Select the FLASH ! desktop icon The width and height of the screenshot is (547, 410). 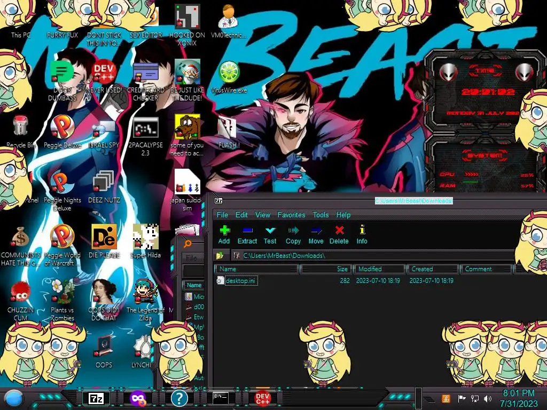click(229, 132)
